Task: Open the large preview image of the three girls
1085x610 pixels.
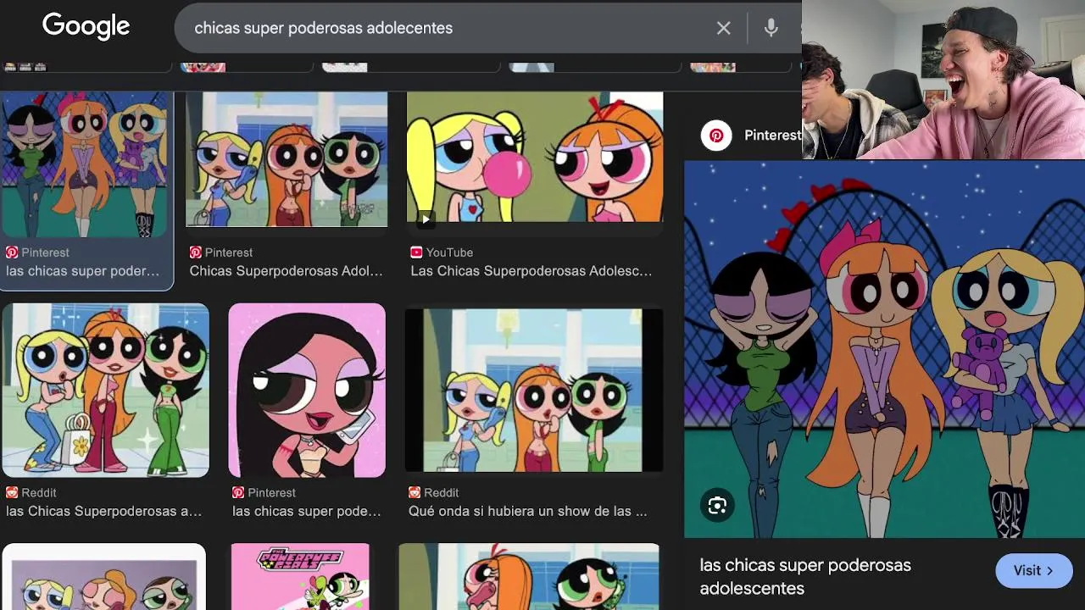Action: coord(884,349)
